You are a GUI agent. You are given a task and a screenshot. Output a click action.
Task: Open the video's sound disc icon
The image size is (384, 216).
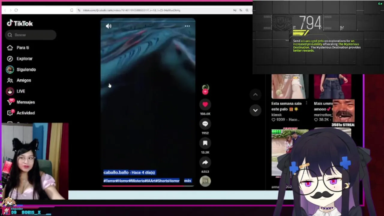pos(205,181)
